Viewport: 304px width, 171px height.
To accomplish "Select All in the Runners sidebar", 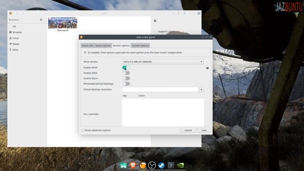I will 14,27.
